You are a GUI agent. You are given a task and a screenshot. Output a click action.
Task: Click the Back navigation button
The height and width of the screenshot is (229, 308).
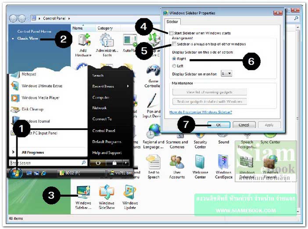[x=13, y=18]
